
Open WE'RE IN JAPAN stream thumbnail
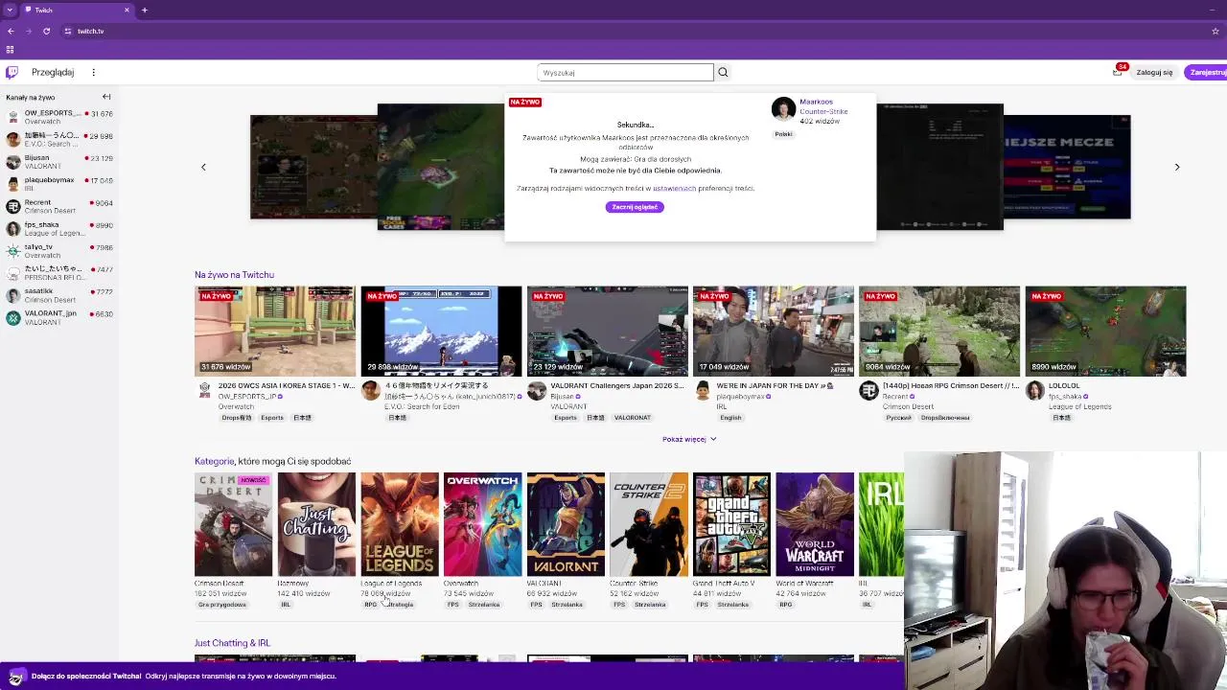(x=774, y=331)
